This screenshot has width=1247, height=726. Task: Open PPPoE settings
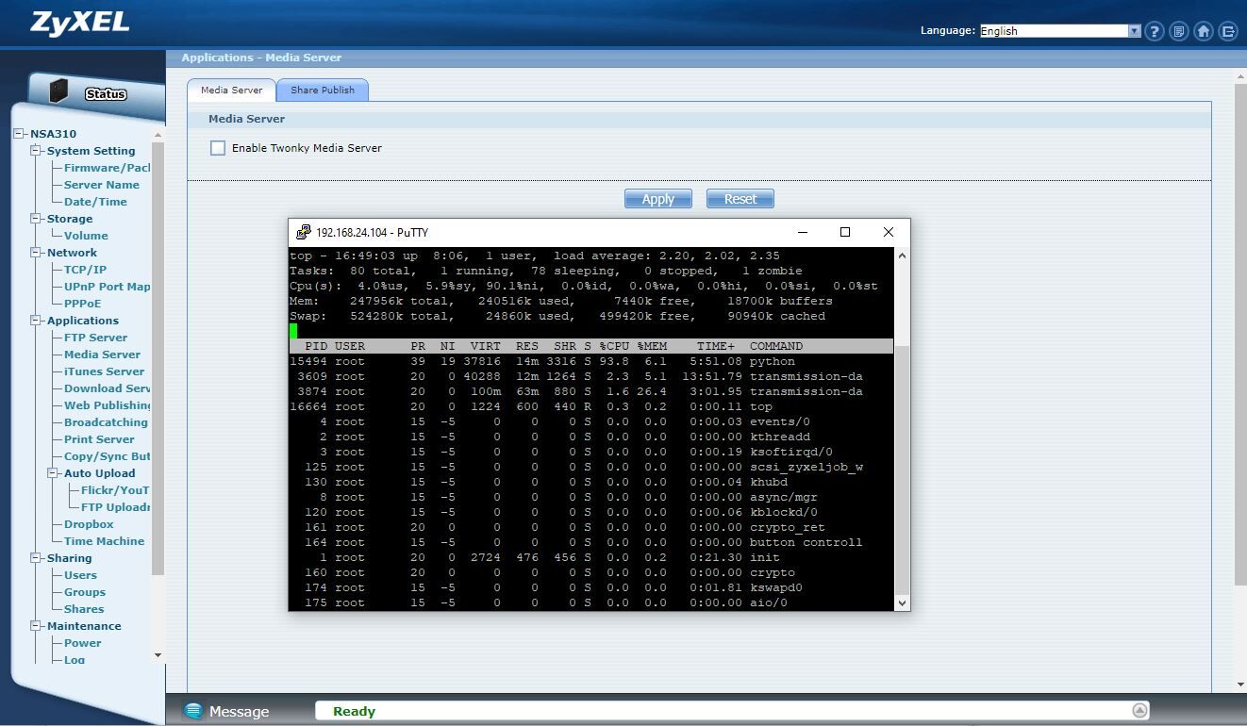pos(82,304)
